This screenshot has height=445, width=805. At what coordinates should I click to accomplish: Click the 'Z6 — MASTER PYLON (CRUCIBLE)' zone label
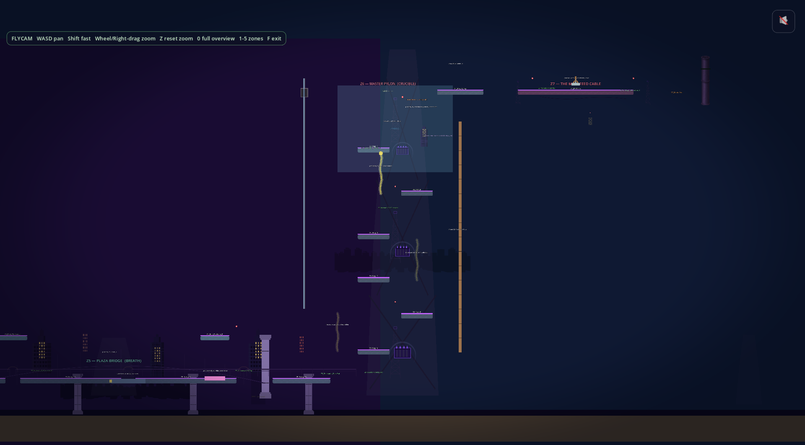click(x=388, y=84)
